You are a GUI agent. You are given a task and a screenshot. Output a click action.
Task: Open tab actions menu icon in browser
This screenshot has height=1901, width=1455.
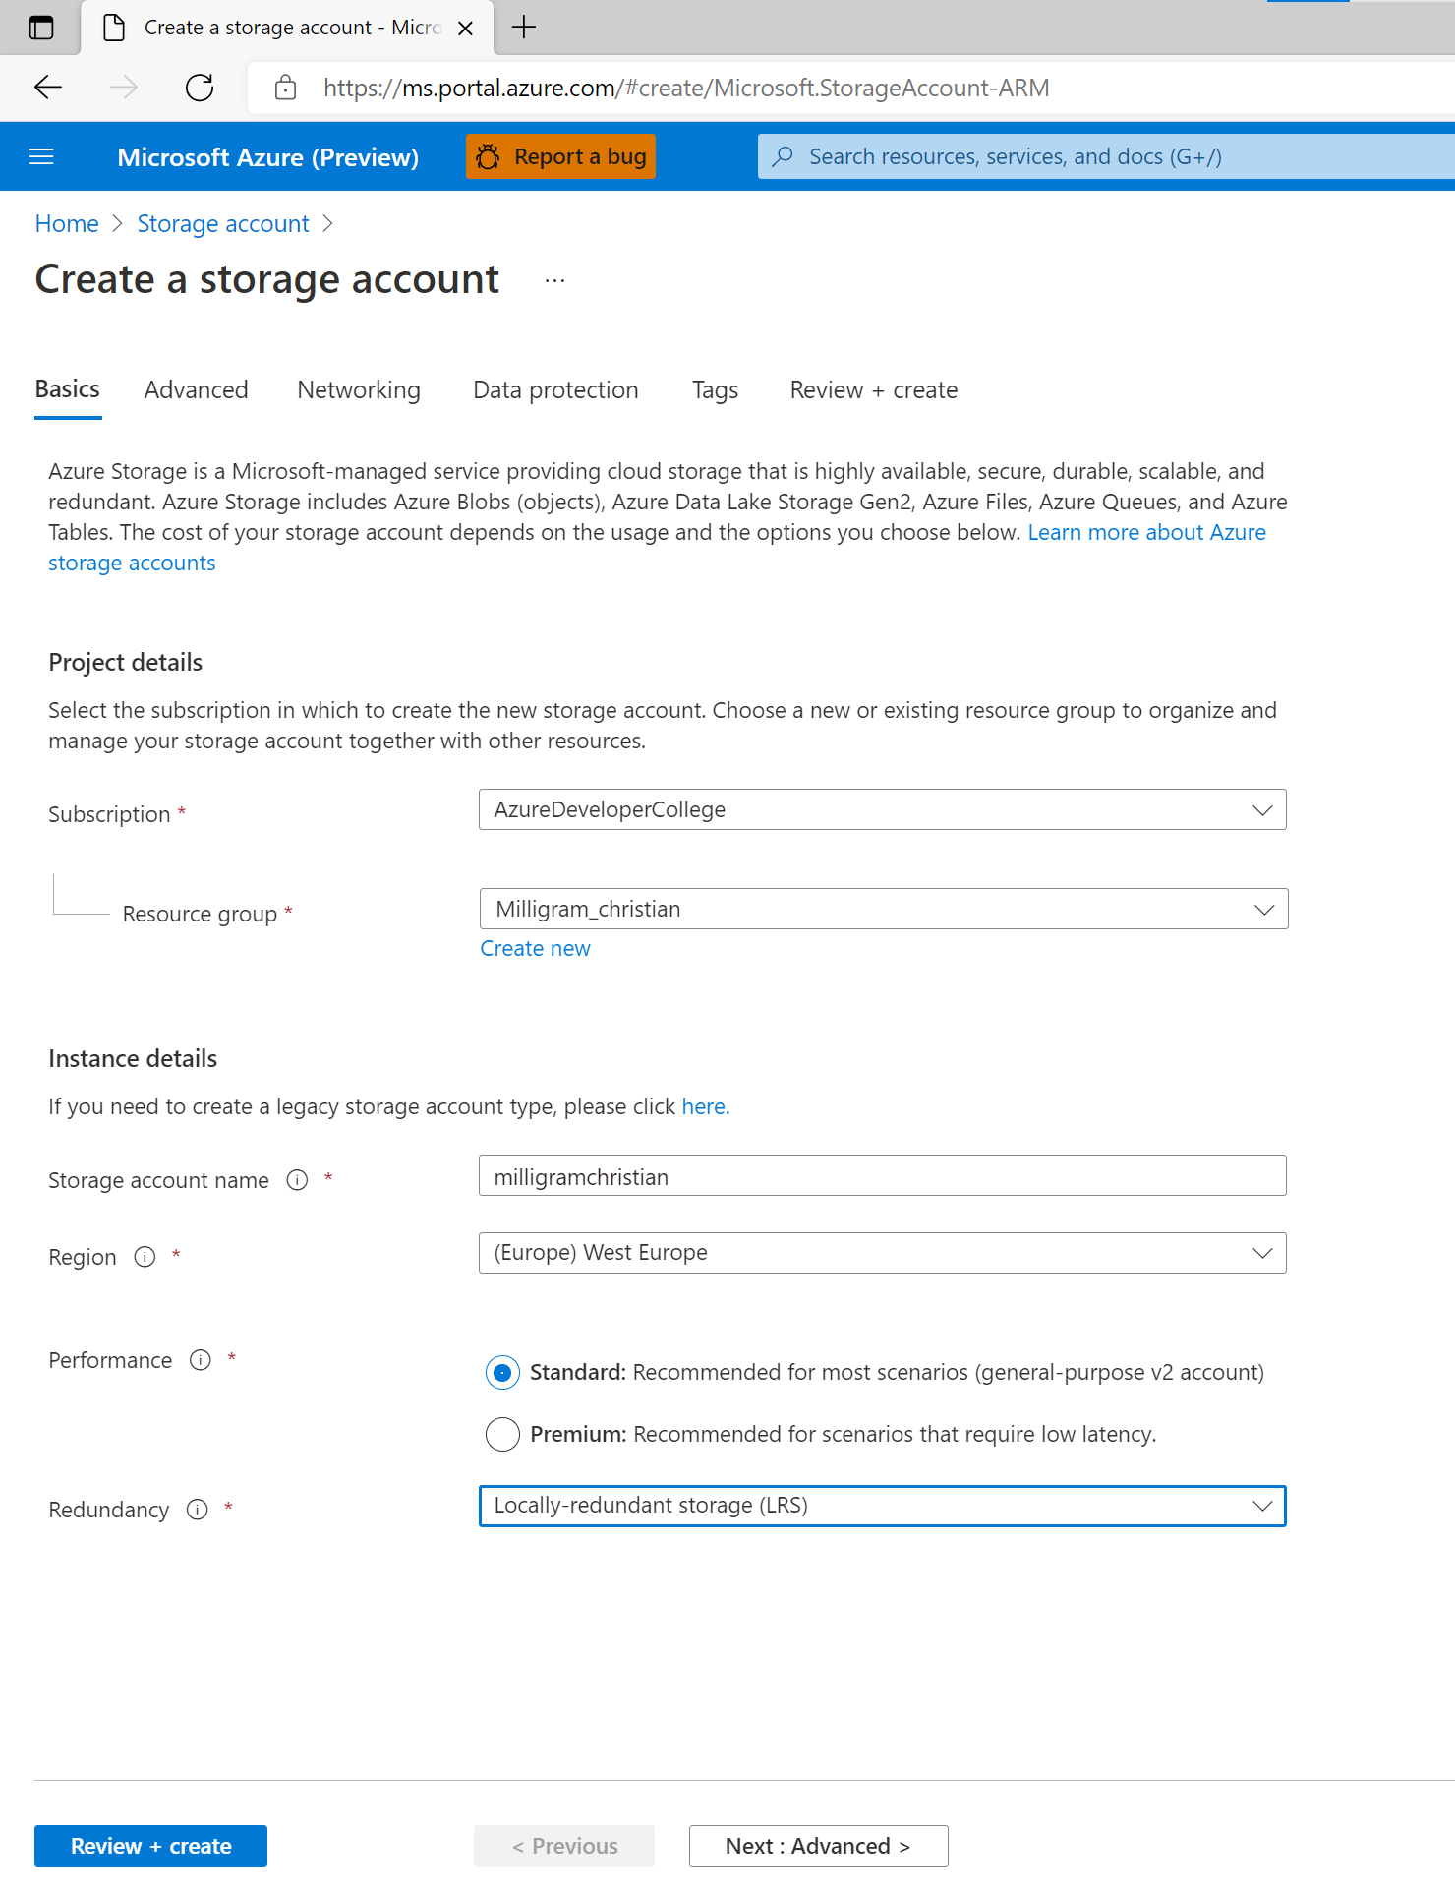pos(41,28)
